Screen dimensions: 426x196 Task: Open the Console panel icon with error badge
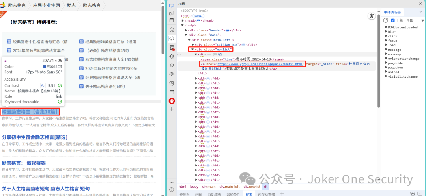pyautogui.click(x=172, y=48)
